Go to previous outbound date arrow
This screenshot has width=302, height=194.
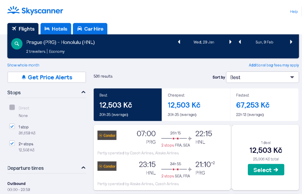click(x=179, y=42)
